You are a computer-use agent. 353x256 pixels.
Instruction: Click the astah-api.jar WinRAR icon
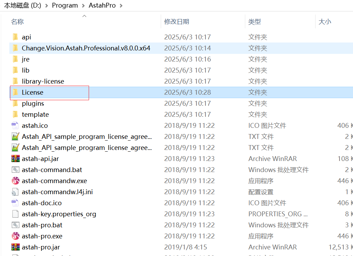pos(15,159)
